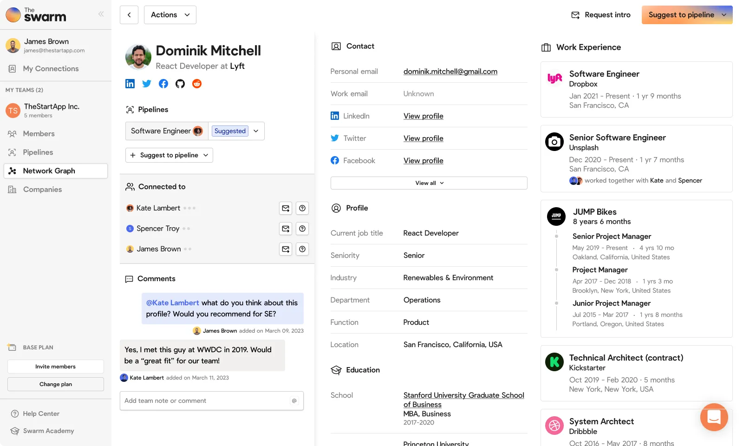Click the question icon for Spencer Troy

[302, 229]
